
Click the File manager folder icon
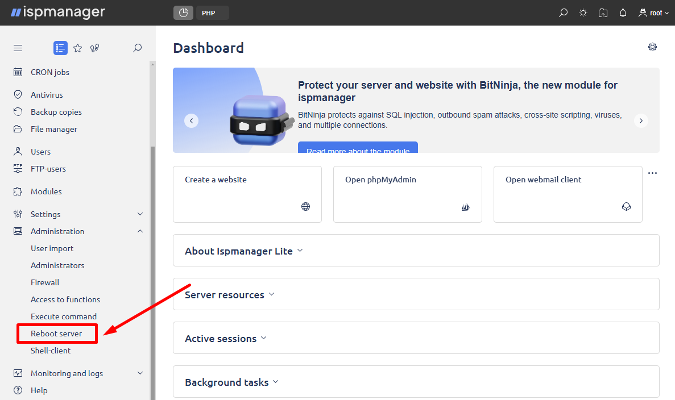[18, 129]
